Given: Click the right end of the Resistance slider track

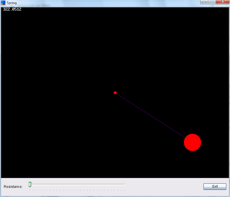Looking at the screenshot, I should click(125, 184).
